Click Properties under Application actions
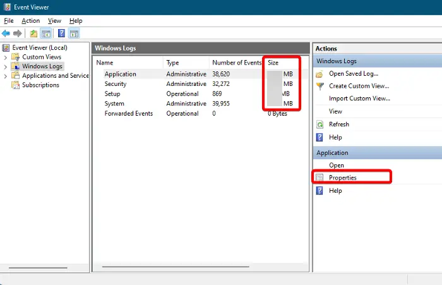Viewport: 442px width, 285px height. (x=342, y=178)
